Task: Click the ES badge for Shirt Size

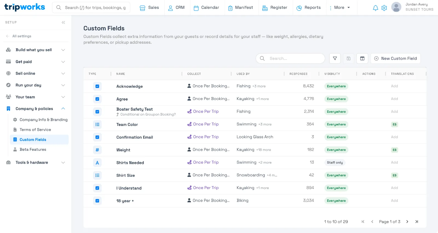Action: 394,175
